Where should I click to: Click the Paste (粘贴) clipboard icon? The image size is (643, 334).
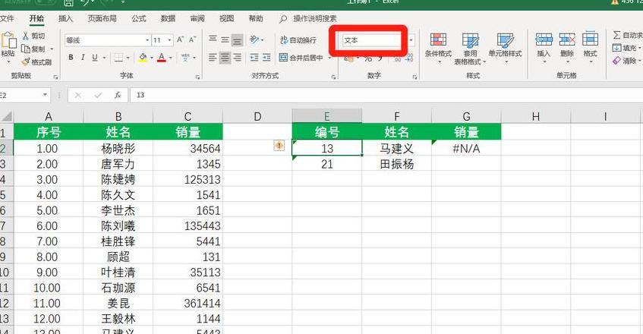8,40
